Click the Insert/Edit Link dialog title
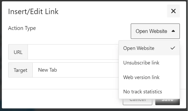188x111 pixels. [x=33, y=12]
